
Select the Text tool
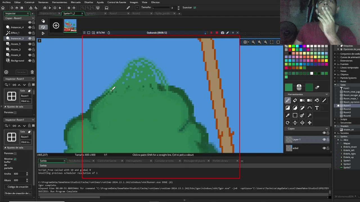pyautogui.click(x=317, y=108)
